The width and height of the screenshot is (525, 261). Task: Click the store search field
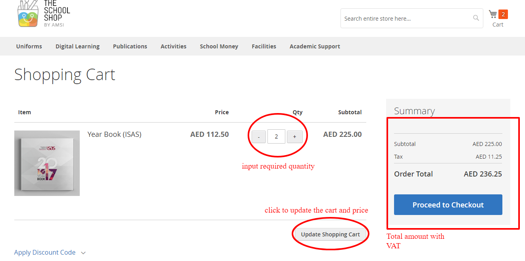pos(405,18)
